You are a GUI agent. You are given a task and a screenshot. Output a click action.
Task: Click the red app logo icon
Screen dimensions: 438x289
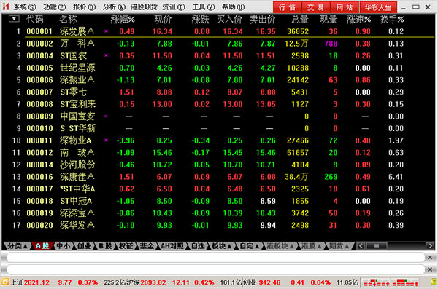point(5,7)
